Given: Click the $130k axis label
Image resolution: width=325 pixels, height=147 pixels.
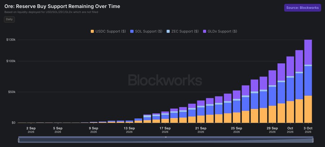Looking at the screenshot, I should tap(10, 40).
